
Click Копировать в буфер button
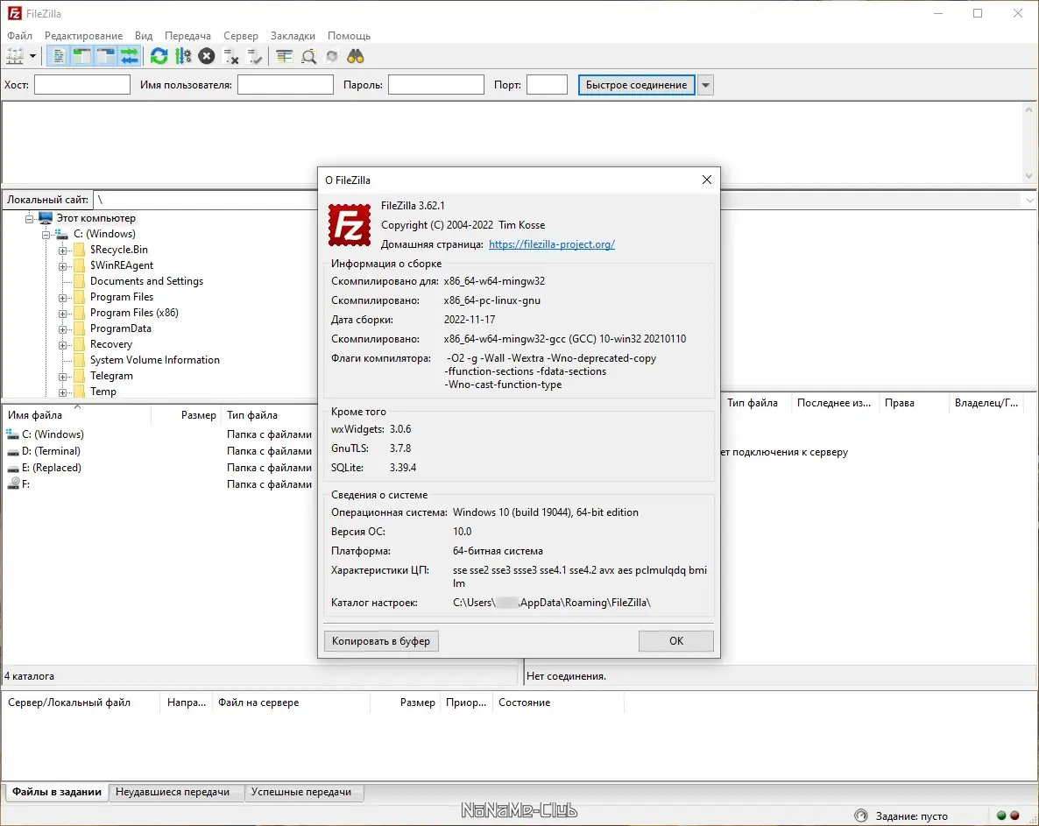pyautogui.click(x=381, y=640)
